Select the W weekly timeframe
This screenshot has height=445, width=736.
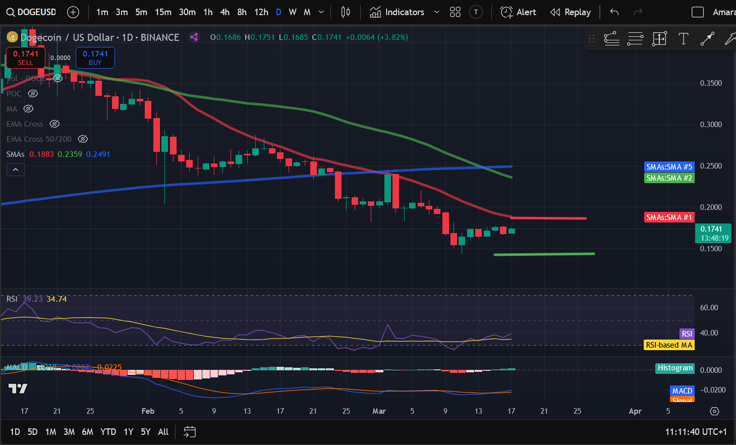[293, 12]
